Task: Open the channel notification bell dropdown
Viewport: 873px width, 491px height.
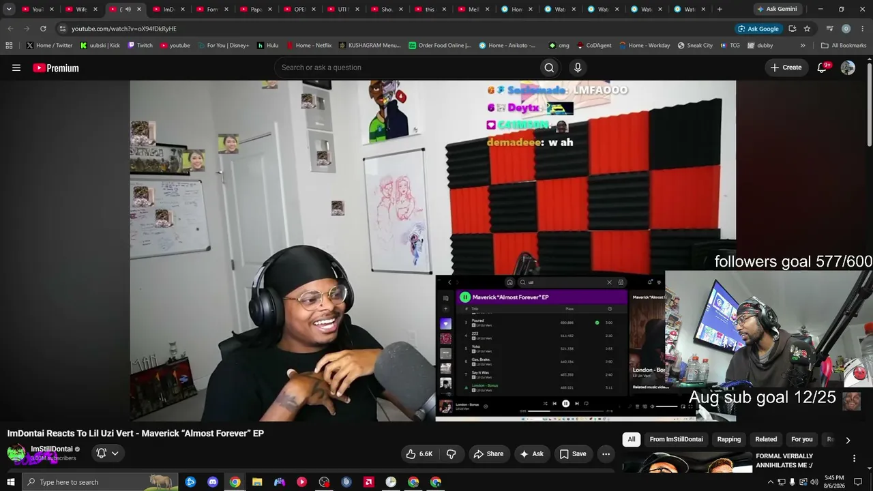Action: (108, 453)
